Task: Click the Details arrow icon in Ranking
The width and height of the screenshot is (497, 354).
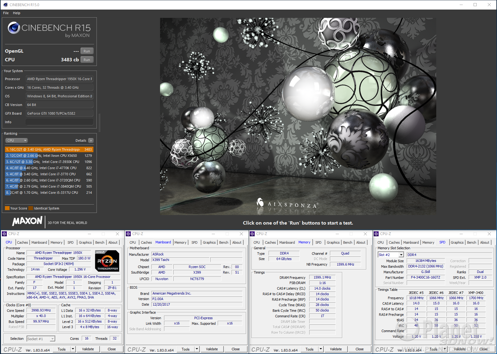Action: pyautogui.click(x=91, y=140)
